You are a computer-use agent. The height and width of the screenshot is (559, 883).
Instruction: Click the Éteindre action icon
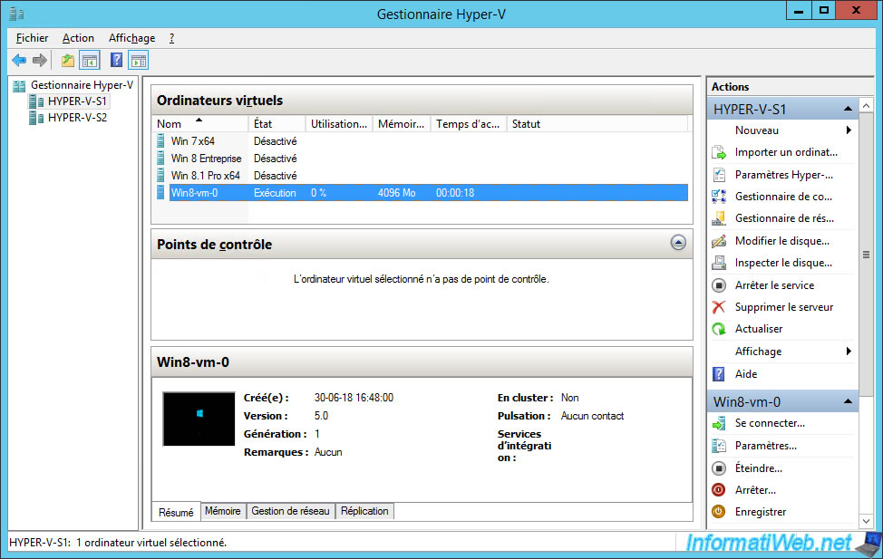tap(719, 468)
